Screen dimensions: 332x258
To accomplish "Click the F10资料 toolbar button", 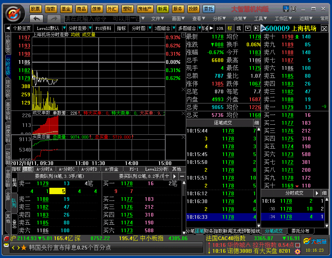I will click(x=103, y=28).
